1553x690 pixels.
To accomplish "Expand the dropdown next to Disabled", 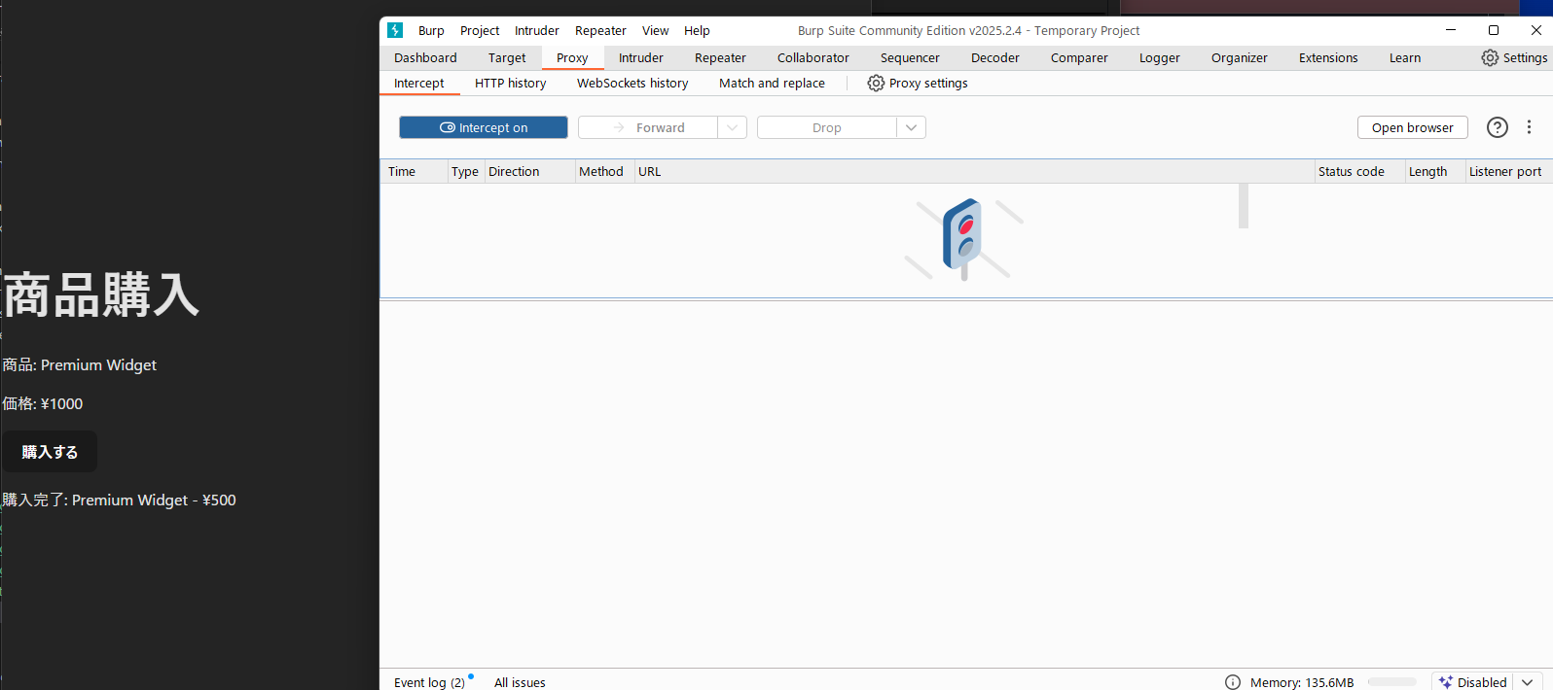I will [x=1528, y=682].
